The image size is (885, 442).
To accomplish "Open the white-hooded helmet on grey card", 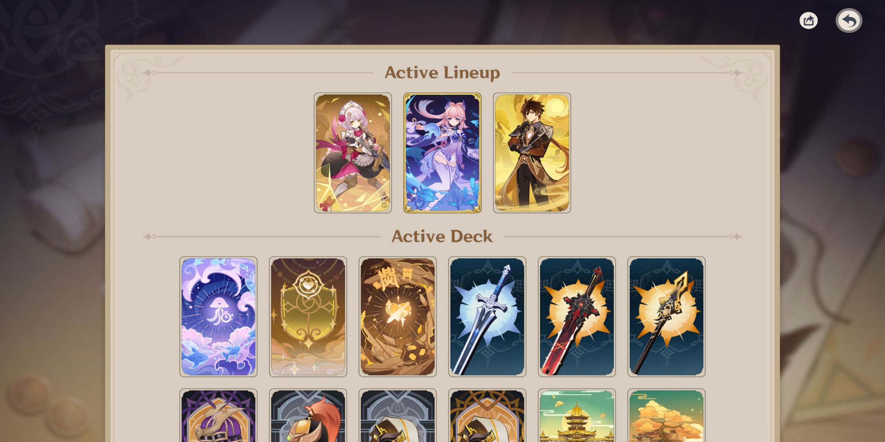I will tap(398, 415).
